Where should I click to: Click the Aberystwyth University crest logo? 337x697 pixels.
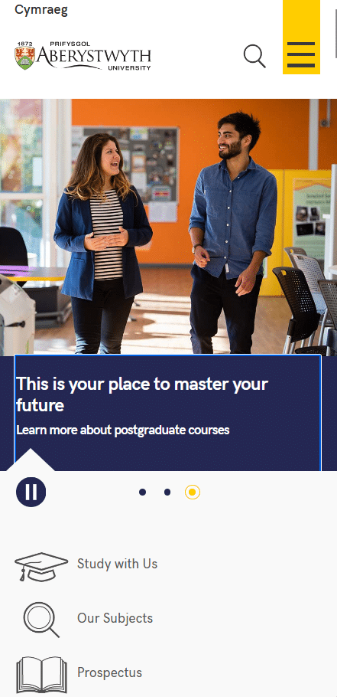tap(24, 56)
